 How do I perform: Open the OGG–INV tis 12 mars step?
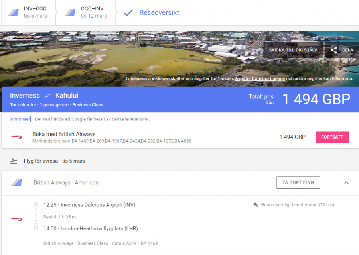86,12
